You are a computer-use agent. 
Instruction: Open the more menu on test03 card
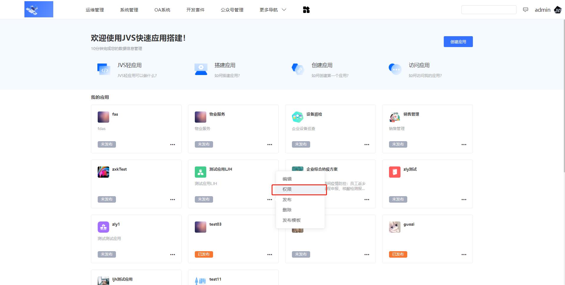point(270,254)
